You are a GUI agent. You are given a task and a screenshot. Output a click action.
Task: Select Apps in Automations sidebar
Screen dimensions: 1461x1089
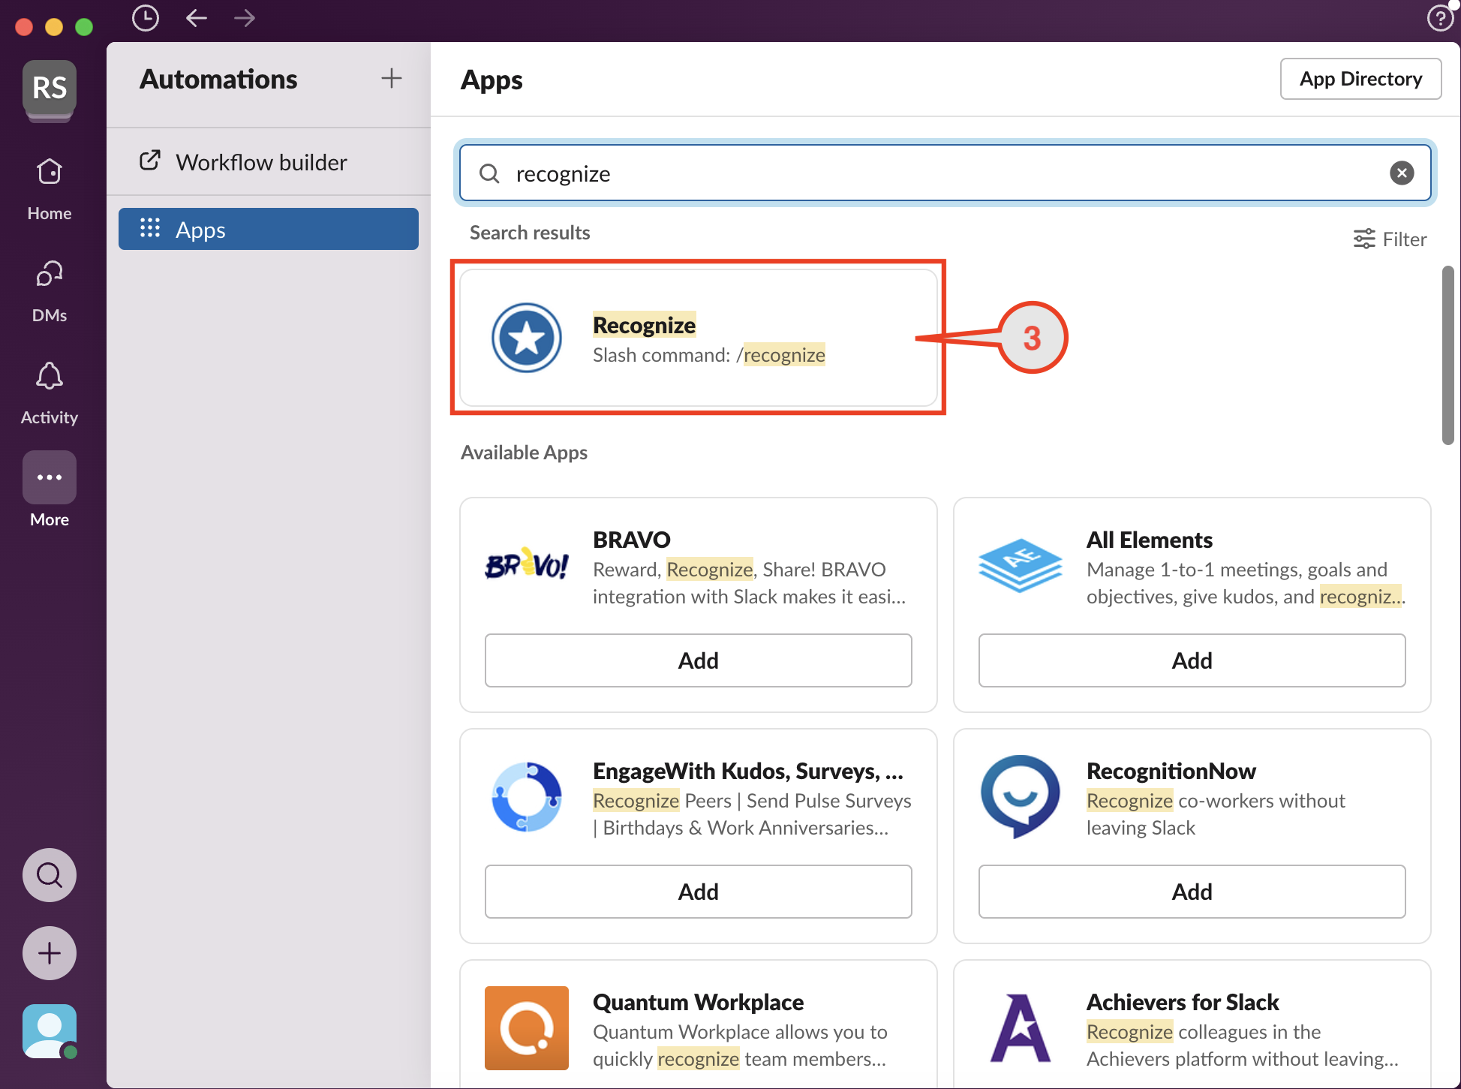click(269, 229)
